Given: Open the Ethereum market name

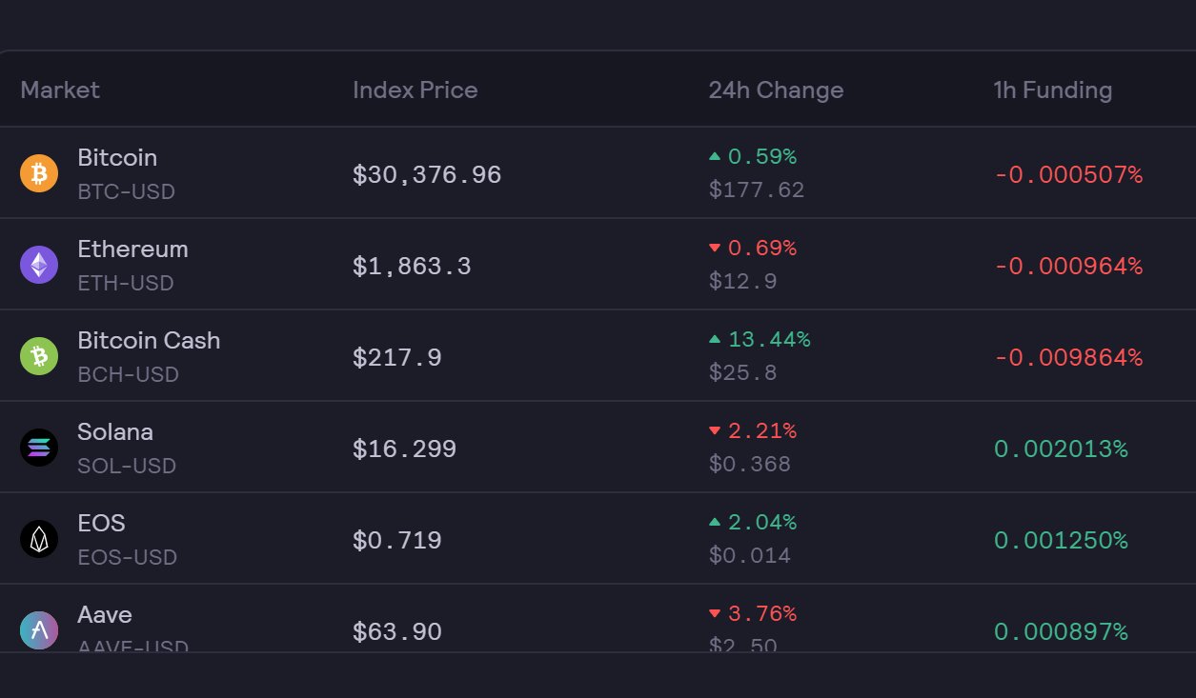Looking at the screenshot, I should click(x=132, y=249).
